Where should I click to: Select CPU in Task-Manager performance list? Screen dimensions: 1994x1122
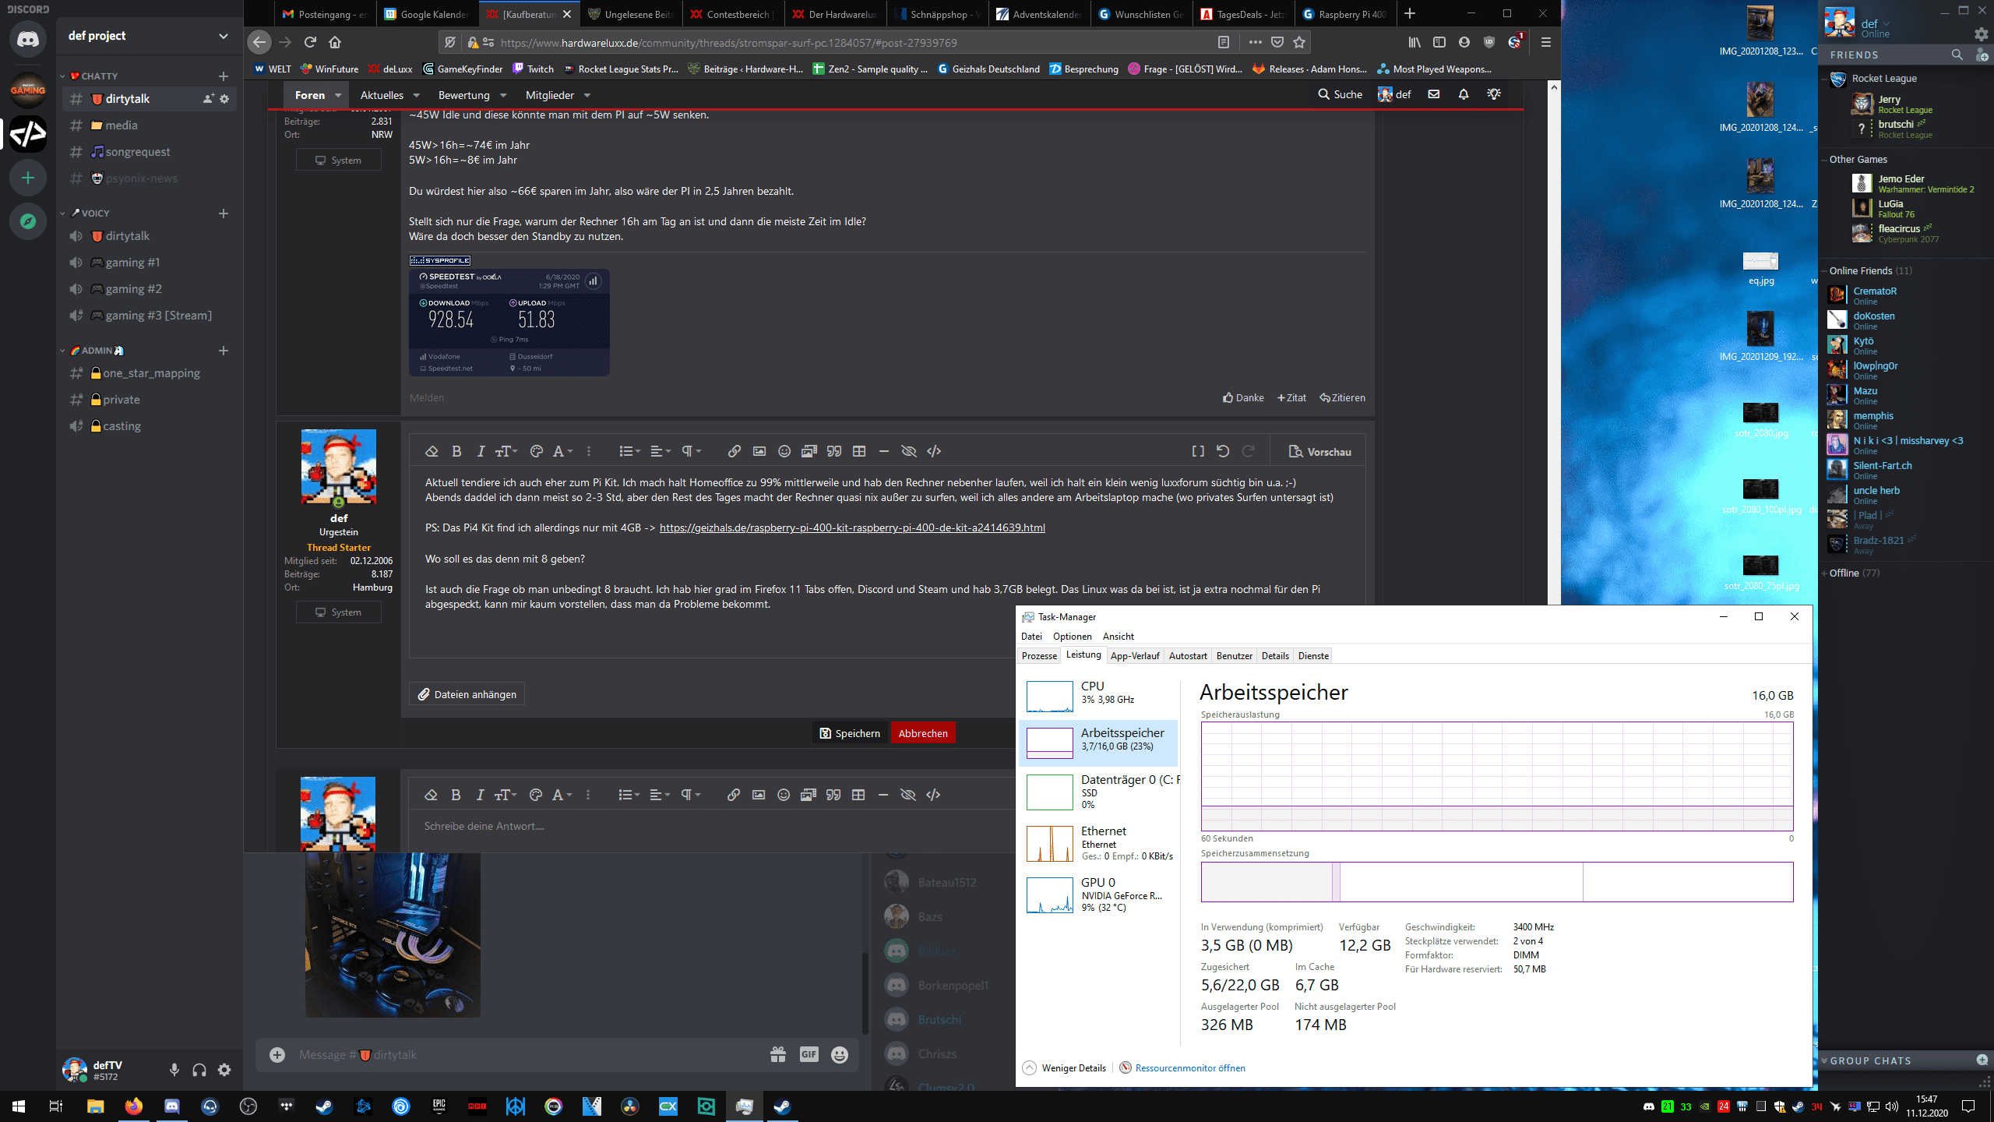[1100, 695]
